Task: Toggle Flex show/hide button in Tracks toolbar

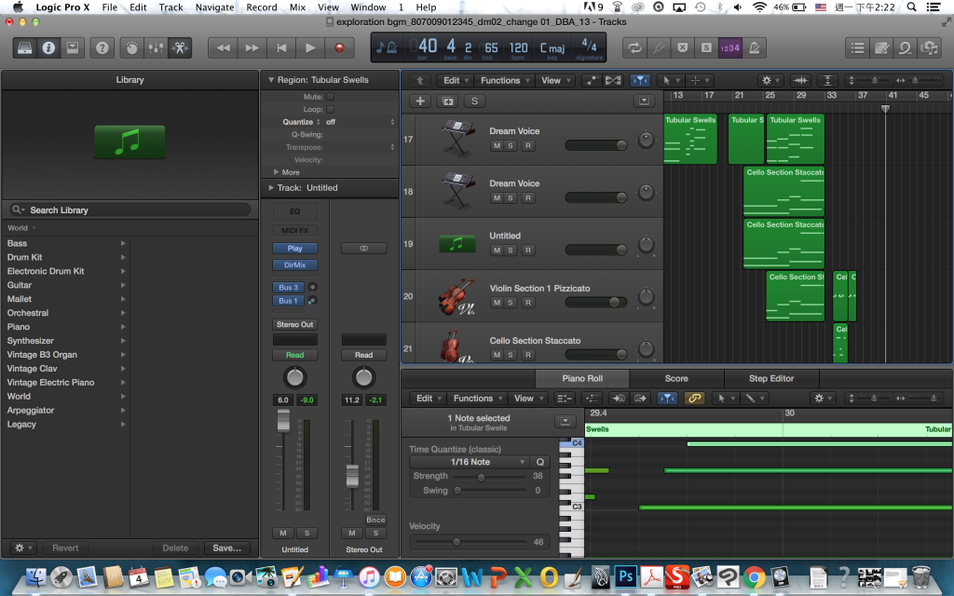Action: 613,80
